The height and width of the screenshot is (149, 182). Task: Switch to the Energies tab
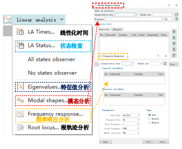pyautogui.click(x=118, y=29)
